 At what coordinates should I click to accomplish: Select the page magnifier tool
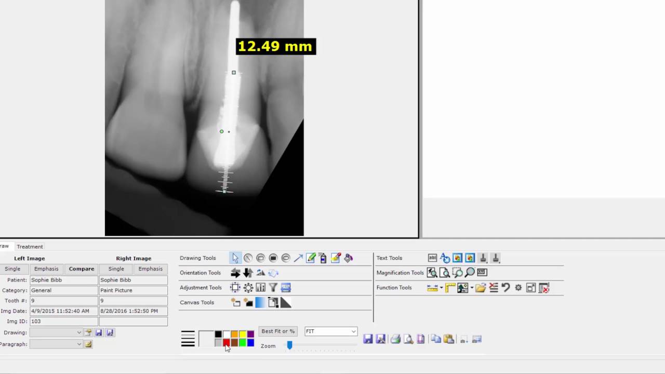[x=444, y=273]
